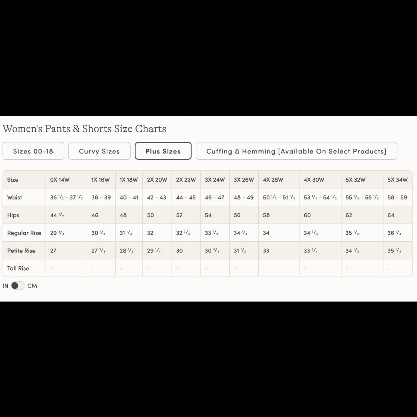Click the Tall Rise row label
The image size is (417, 417).
pyautogui.click(x=18, y=268)
